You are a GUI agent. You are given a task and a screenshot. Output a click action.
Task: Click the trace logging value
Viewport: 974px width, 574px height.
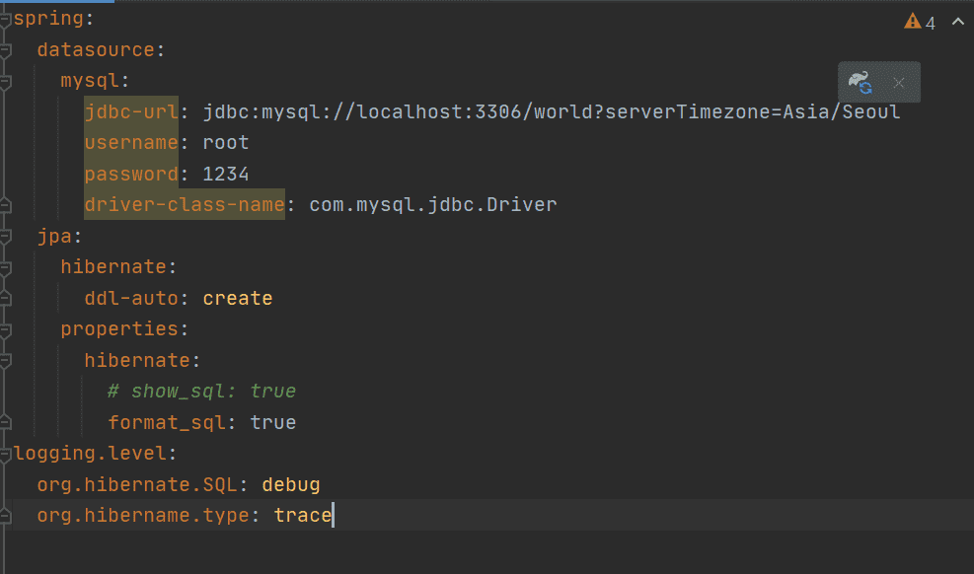tap(303, 515)
